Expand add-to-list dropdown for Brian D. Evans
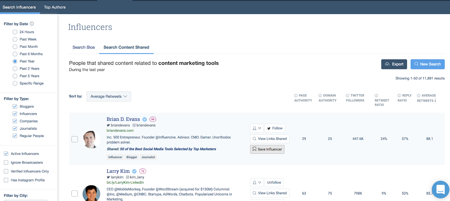 coord(257,128)
